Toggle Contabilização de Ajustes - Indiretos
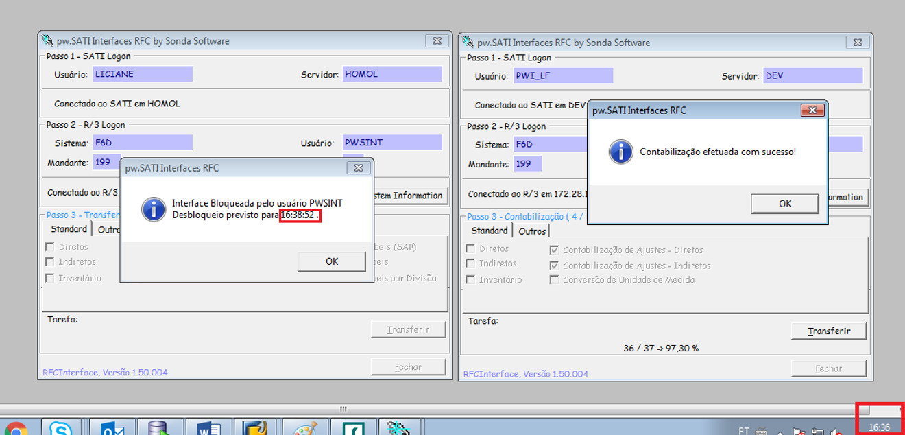Image resolution: width=905 pixels, height=435 pixels. (x=554, y=265)
